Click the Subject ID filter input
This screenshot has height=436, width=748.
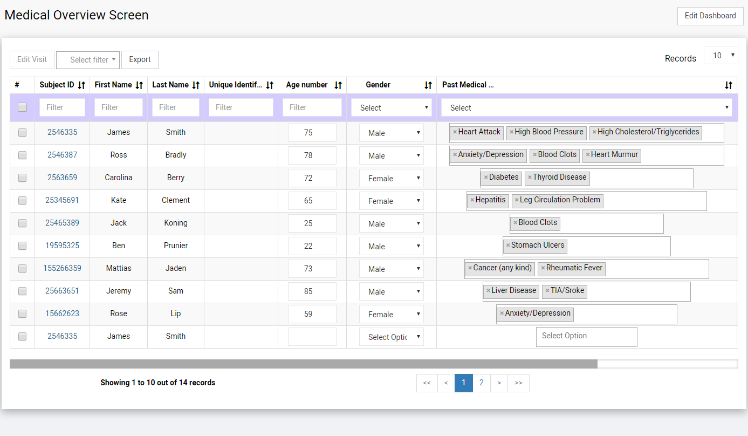[62, 107]
